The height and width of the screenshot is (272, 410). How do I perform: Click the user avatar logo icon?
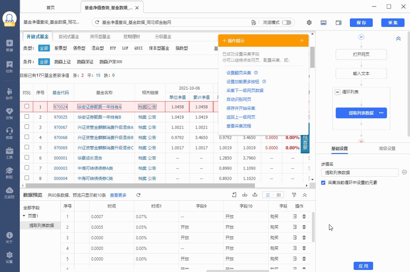coord(10,19)
